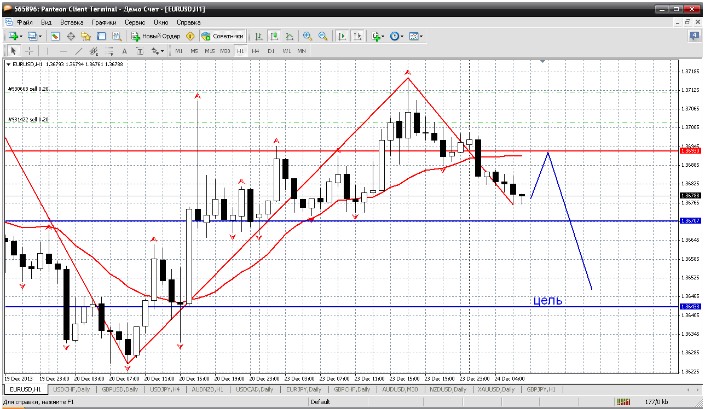The image size is (705, 409).
Task: Switch chart to bar chart
Action: coord(259,36)
